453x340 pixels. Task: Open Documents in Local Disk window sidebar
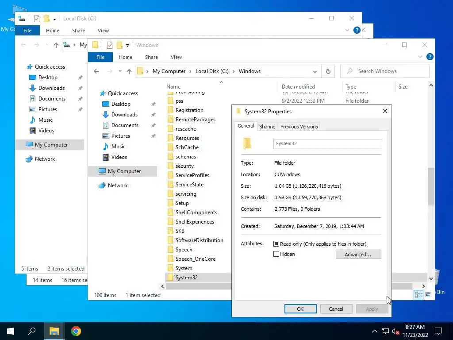tap(52, 99)
